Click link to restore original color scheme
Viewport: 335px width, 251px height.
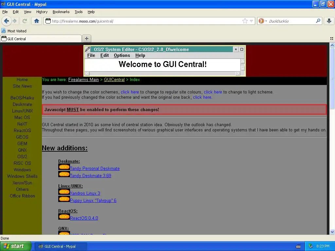(202, 97)
